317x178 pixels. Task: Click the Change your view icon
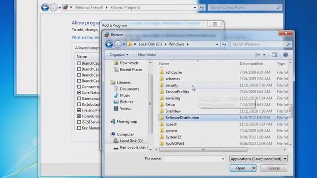point(258,55)
